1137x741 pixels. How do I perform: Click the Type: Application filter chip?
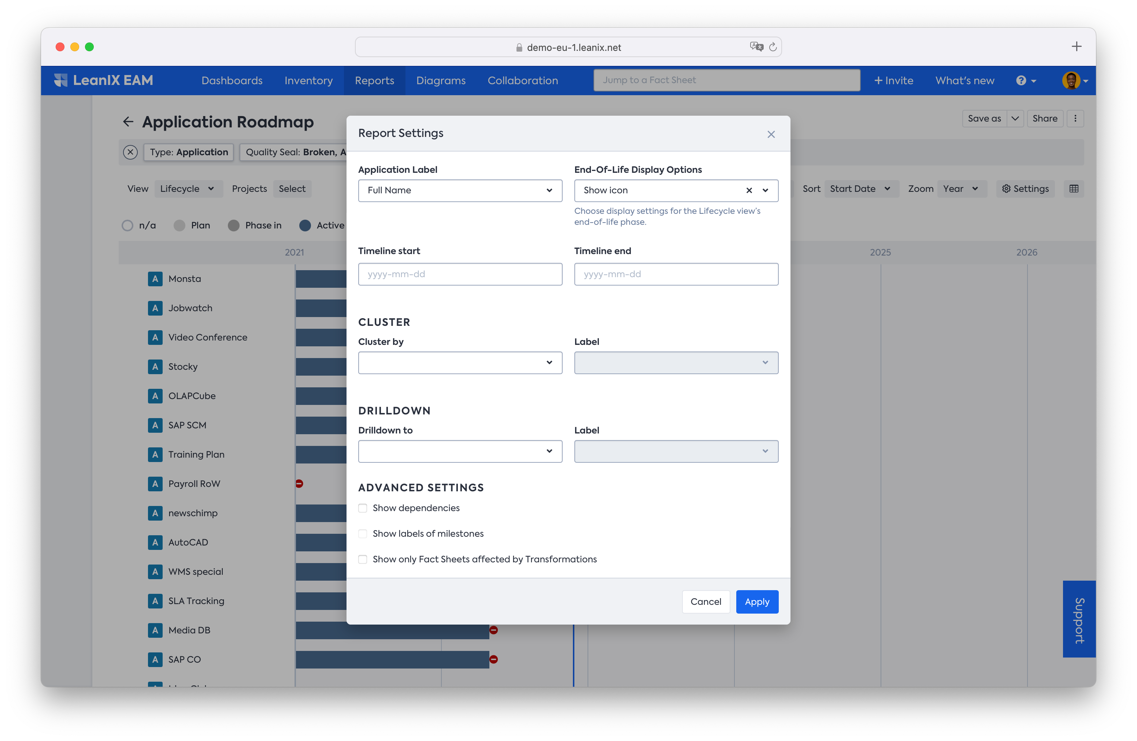[x=188, y=152]
